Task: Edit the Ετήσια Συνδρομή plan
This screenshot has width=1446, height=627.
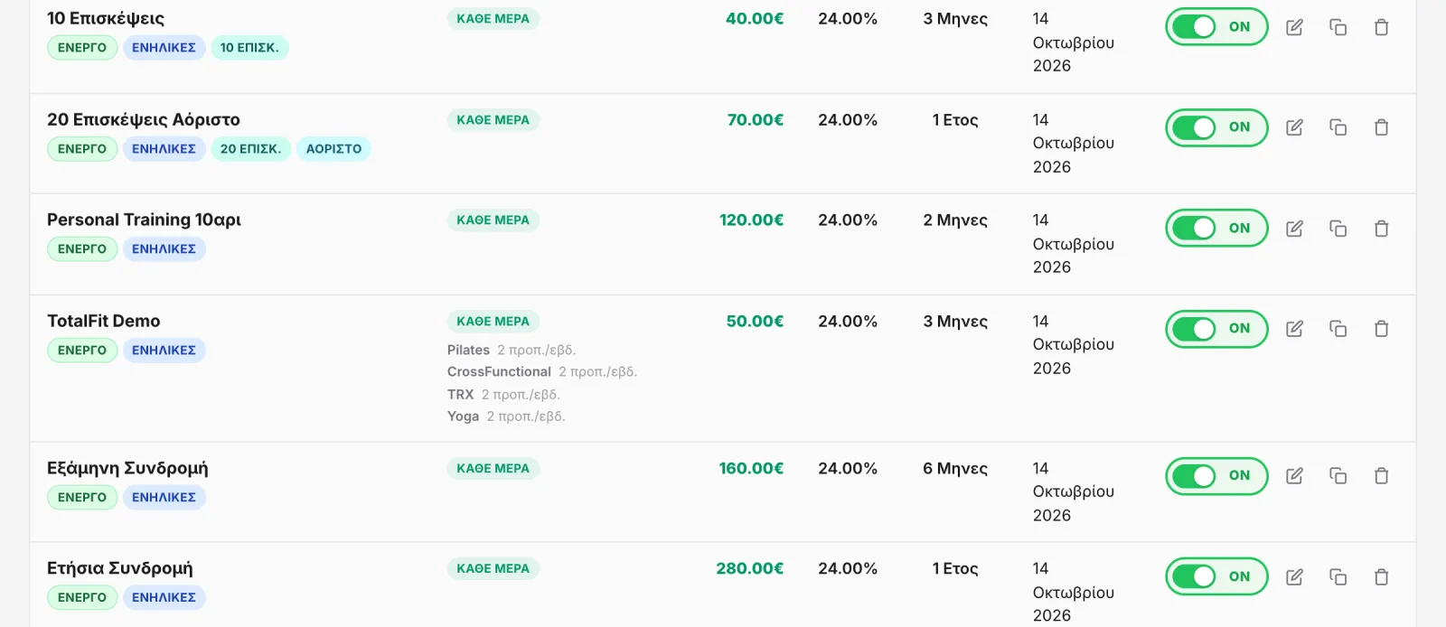Action: pos(1294,576)
